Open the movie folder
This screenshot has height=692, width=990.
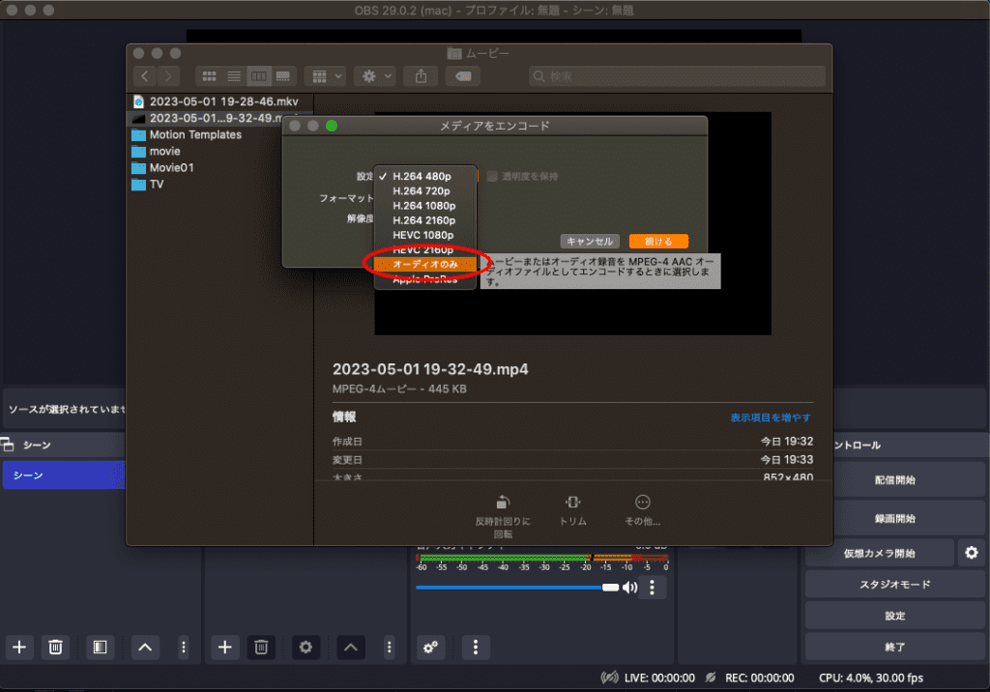pyautogui.click(x=164, y=151)
